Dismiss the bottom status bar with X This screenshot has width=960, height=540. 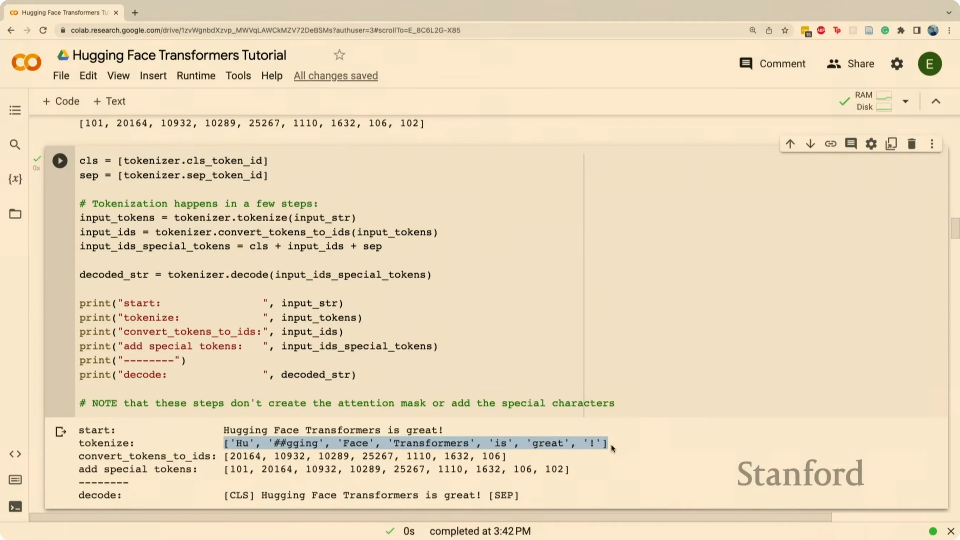pos(951,531)
